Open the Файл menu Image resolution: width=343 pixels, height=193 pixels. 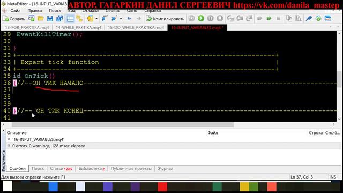point(16,11)
